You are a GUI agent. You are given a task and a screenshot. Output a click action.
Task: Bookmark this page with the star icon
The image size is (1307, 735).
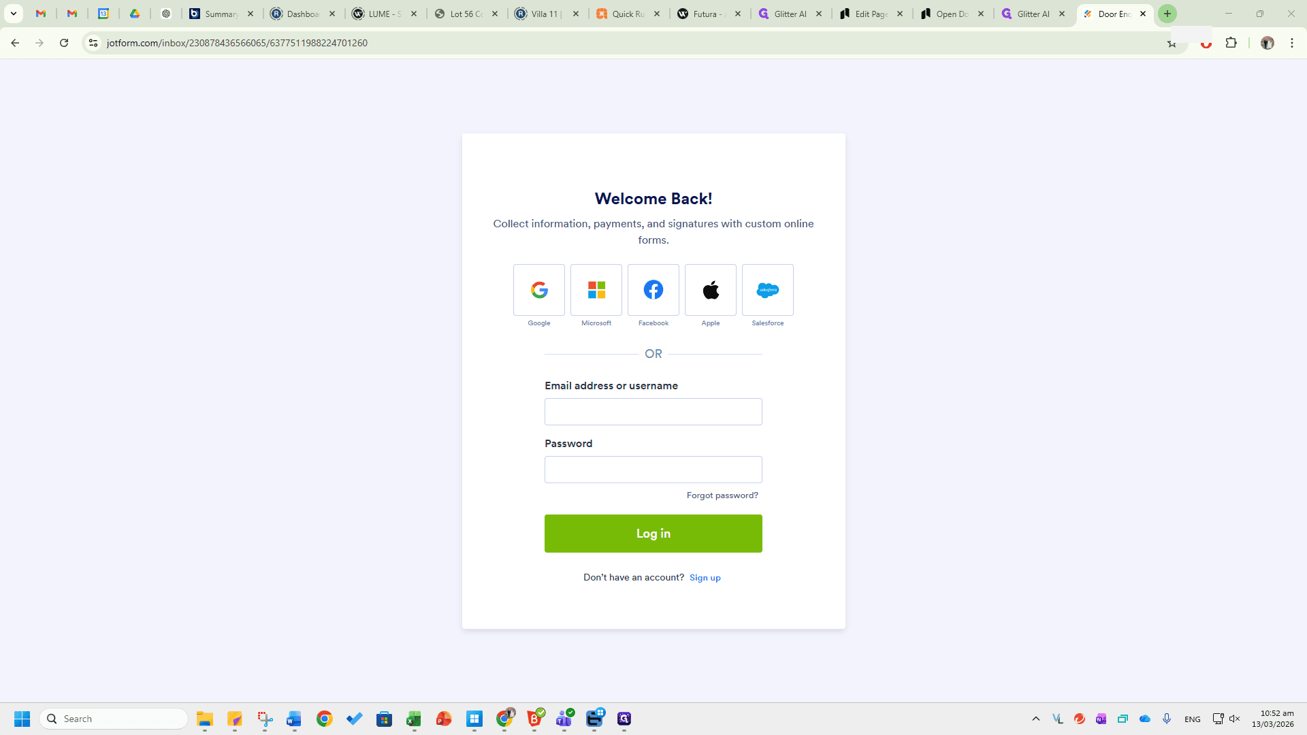(x=1172, y=43)
